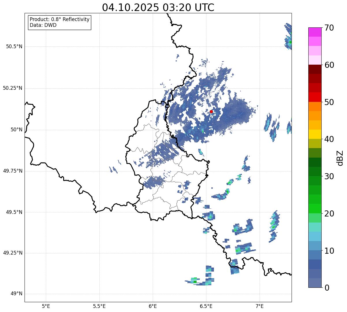Click the 5.5°E longitude label
The height and width of the screenshot is (312, 347).
[x=99, y=306]
